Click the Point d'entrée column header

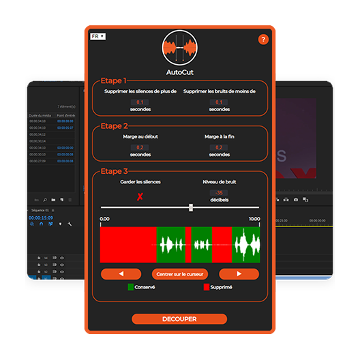click(x=65, y=115)
